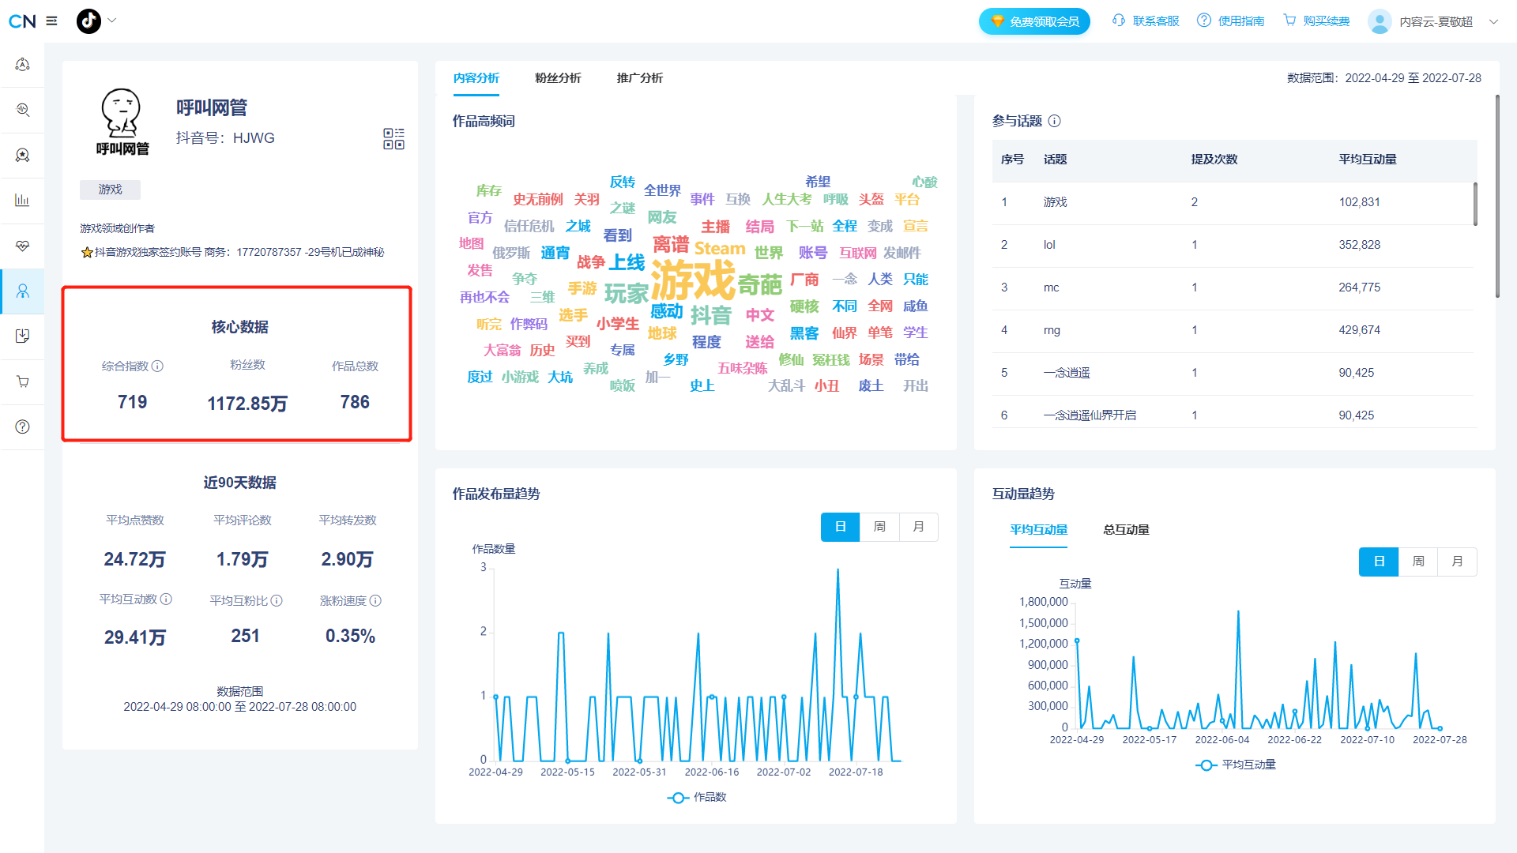Click the CN logo
1517x853 pixels.
tap(22, 21)
